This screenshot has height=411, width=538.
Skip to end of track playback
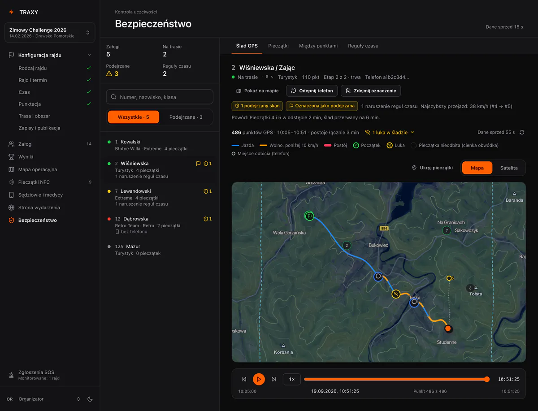[273, 379]
